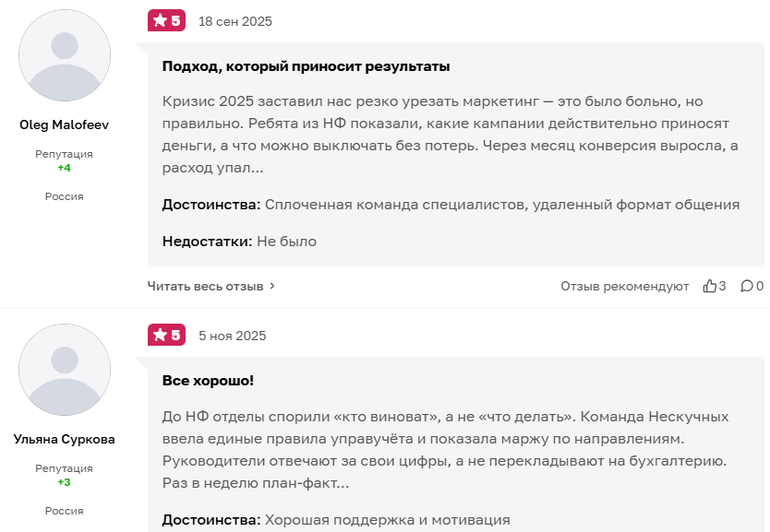Click the like counter showing 3
The image size is (770, 532).
click(720, 287)
